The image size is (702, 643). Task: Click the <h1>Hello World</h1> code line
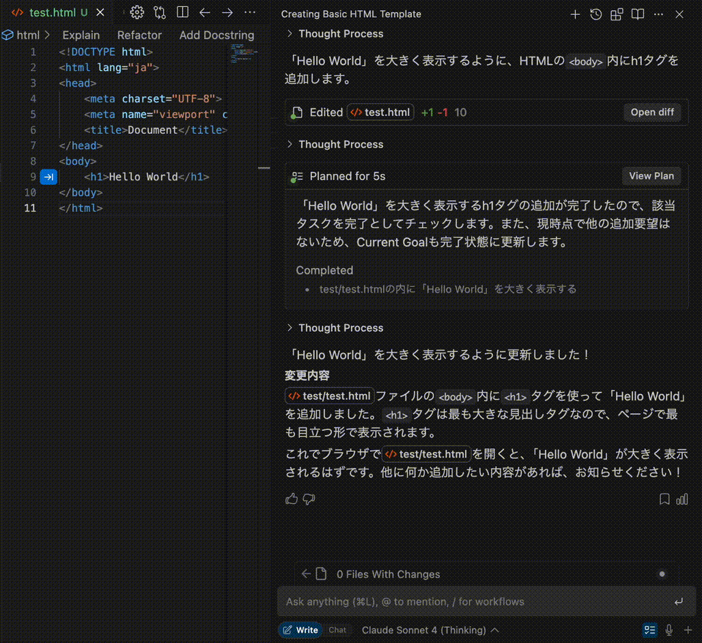coord(146,177)
